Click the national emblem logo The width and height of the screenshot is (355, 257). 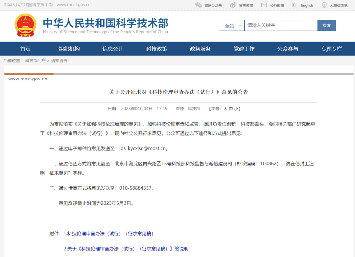(25, 25)
